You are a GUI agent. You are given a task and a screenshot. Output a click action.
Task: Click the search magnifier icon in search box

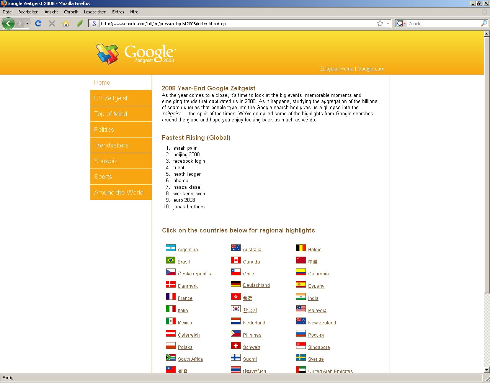[484, 23]
